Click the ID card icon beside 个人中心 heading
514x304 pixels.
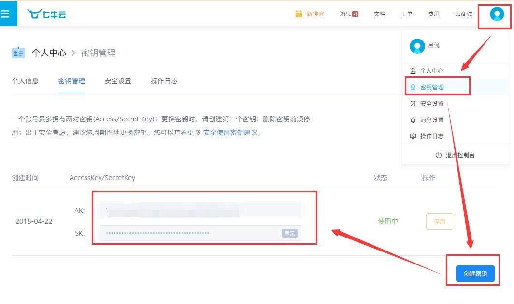(18, 53)
